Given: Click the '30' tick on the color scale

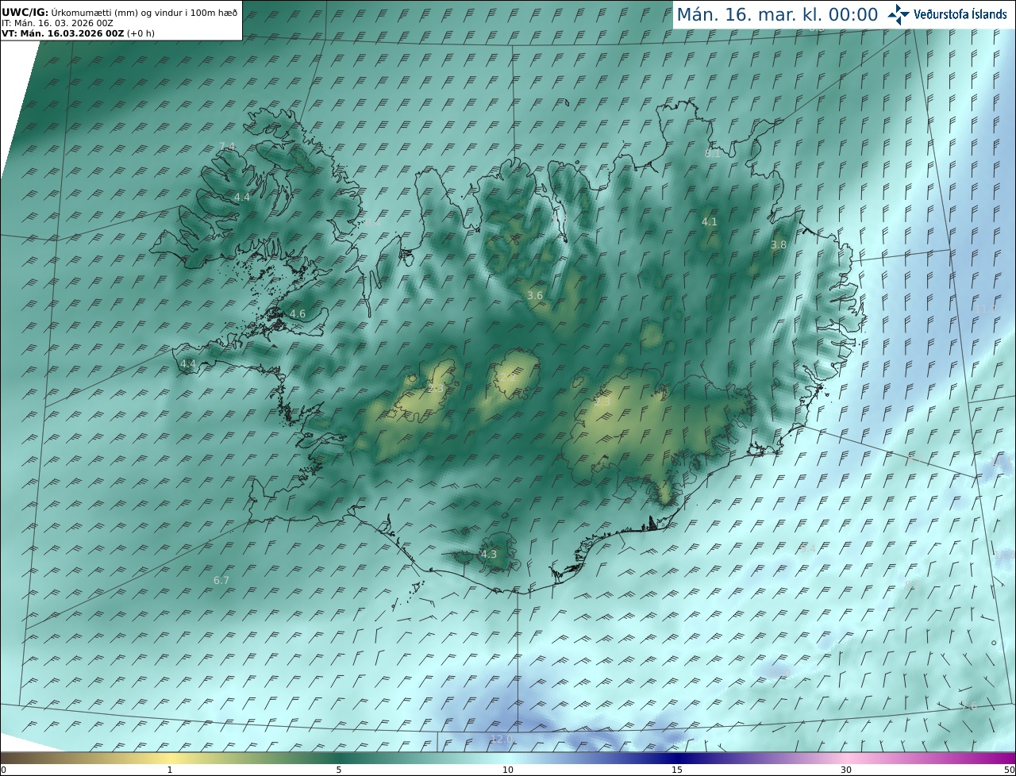Looking at the screenshot, I should tap(846, 770).
